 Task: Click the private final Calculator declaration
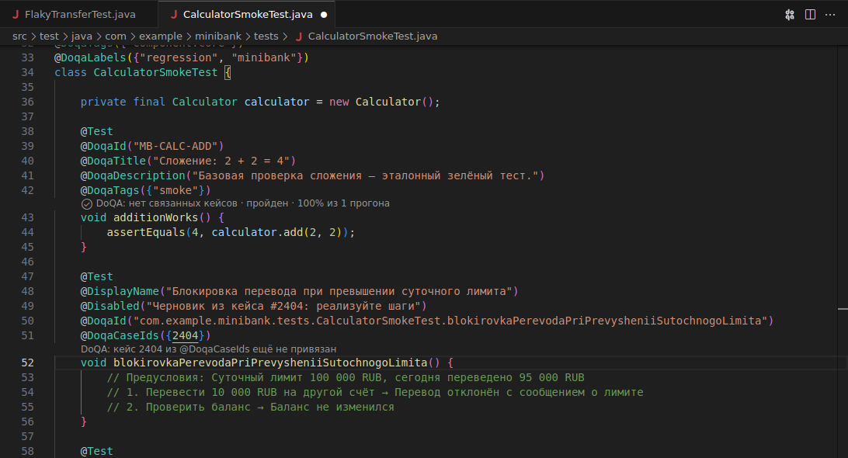click(260, 102)
